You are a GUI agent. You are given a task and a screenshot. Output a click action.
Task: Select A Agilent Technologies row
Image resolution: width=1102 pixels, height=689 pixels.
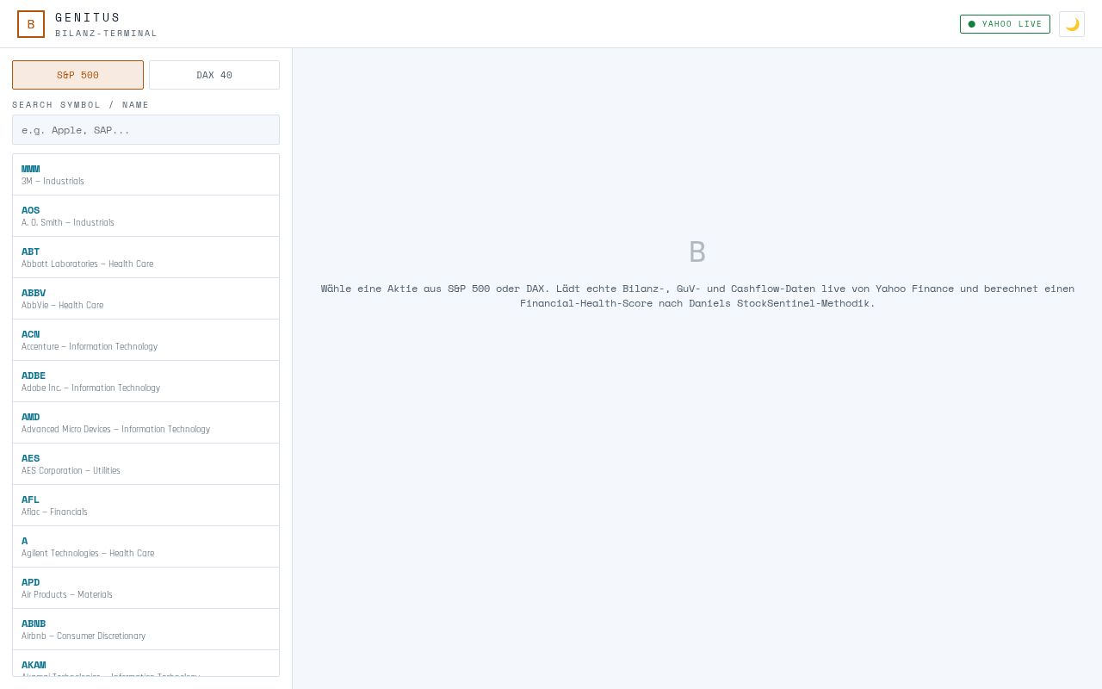click(x=145, y=547)
